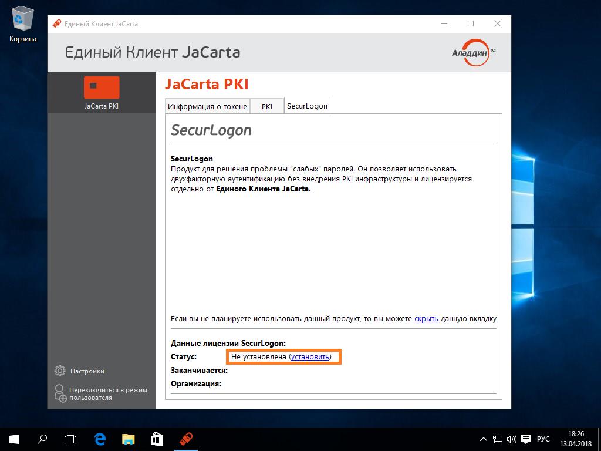Minimize the JaCarta client window
The width and height of the screenshot is (601, 451).
(x=444, y=23)
